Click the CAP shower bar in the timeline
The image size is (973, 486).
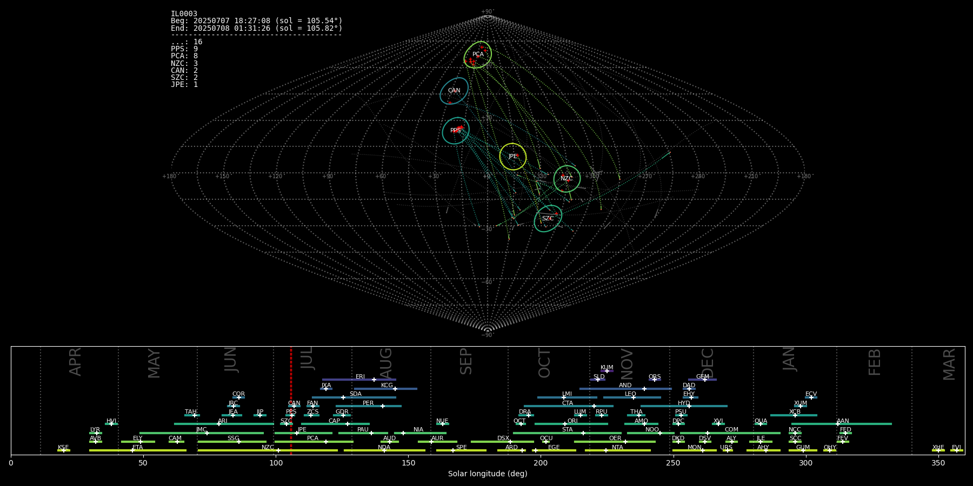click(x=335, y=424)
